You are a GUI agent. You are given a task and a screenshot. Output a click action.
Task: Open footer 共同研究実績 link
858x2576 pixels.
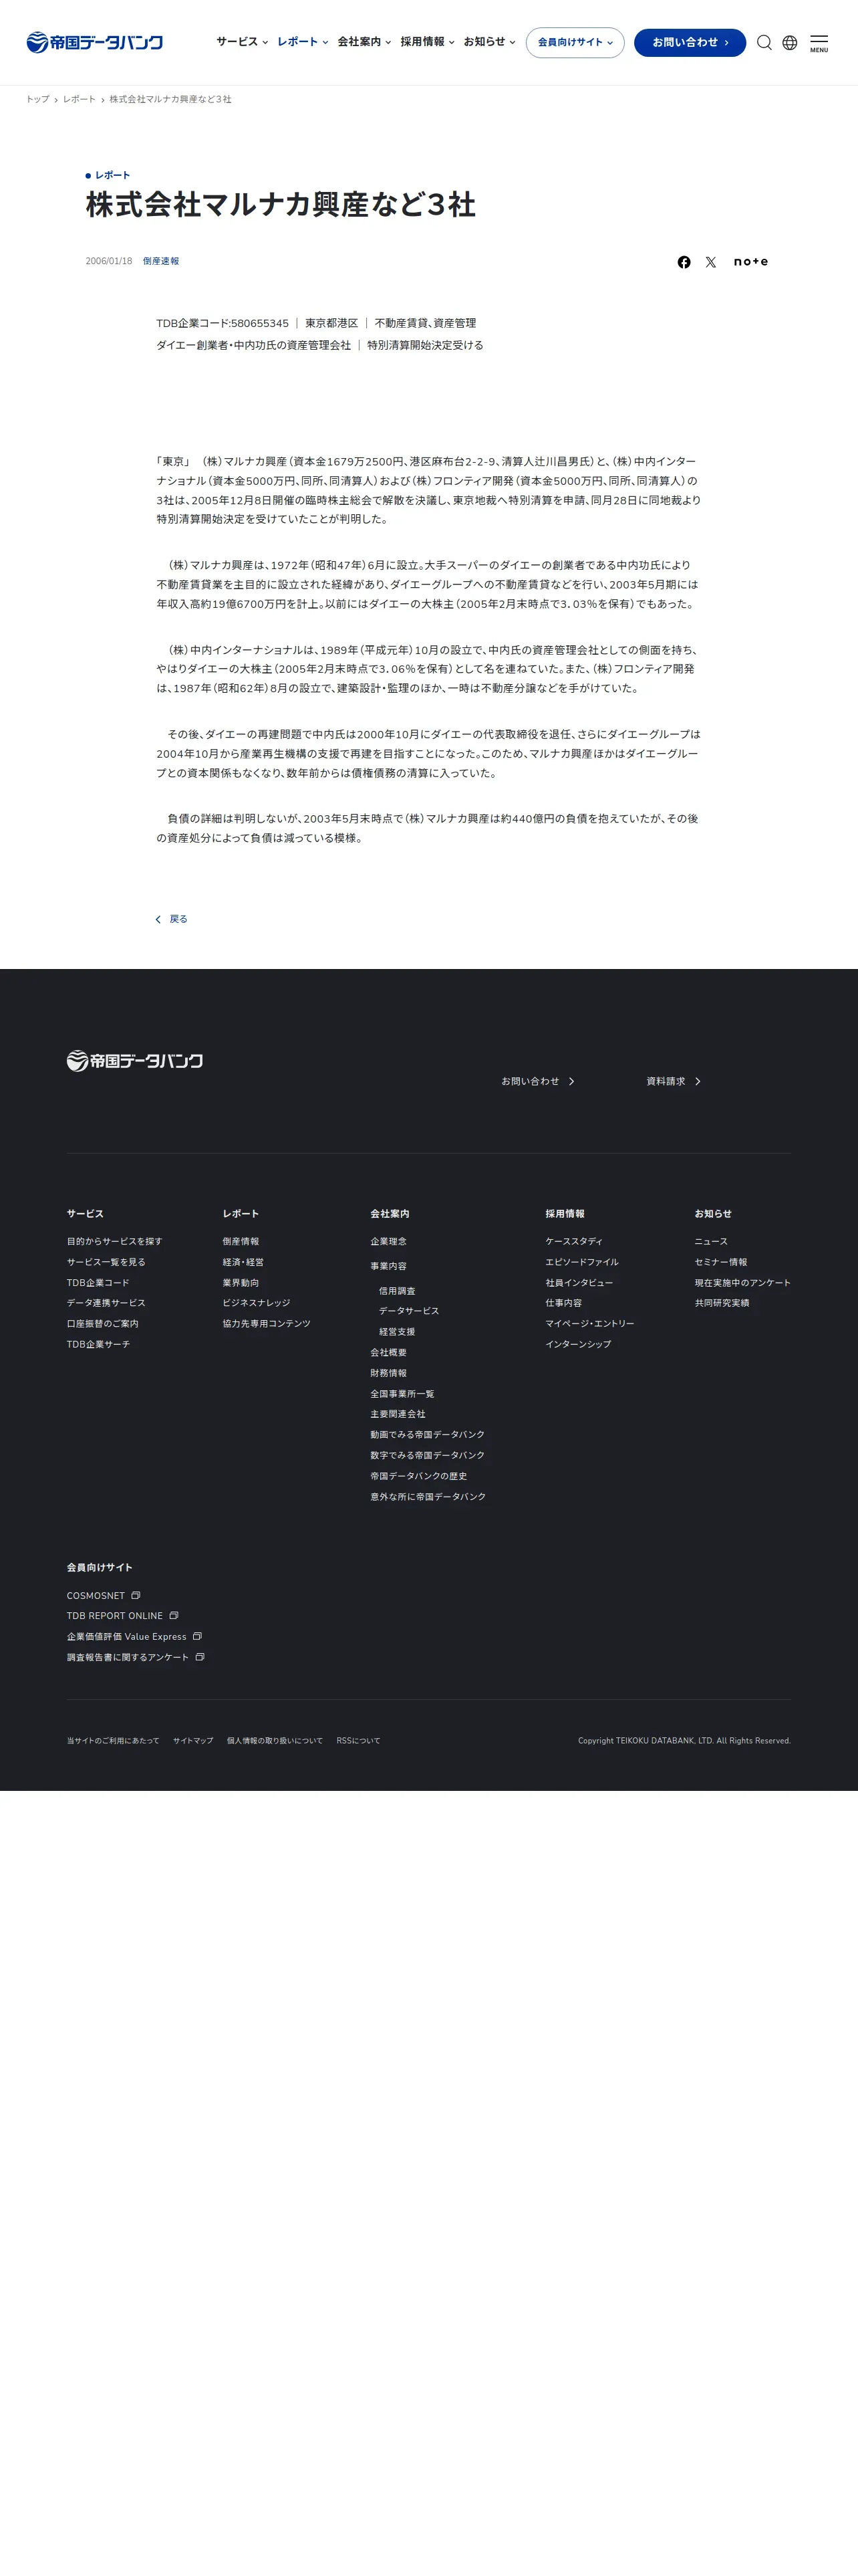click(x=722, y=1303)
